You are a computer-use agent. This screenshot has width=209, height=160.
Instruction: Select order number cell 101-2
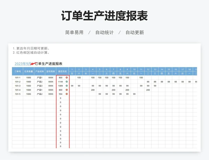[18, 82]
